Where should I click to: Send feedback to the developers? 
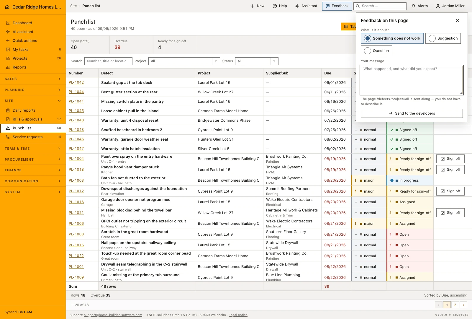(x=412, y=113)
